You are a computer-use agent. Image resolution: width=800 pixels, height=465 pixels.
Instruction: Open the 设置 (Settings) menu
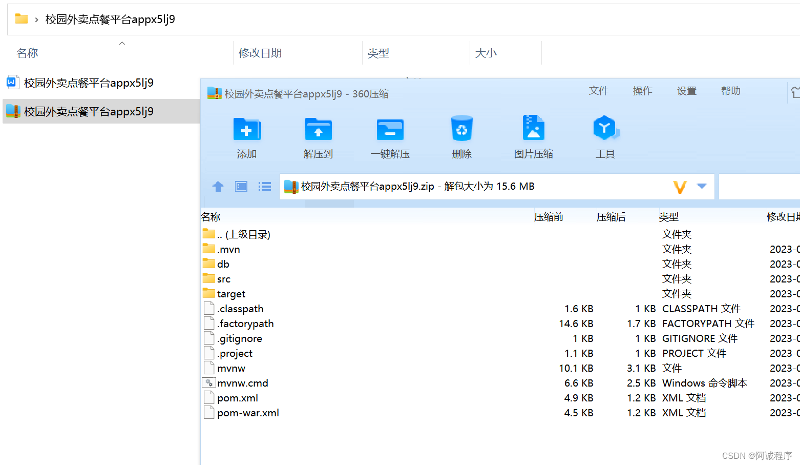coord(686,91)
